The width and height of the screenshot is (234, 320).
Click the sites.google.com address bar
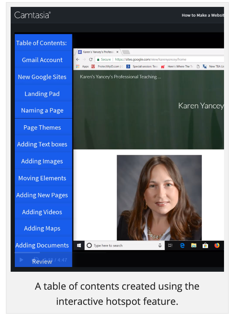tap(160, 59)
